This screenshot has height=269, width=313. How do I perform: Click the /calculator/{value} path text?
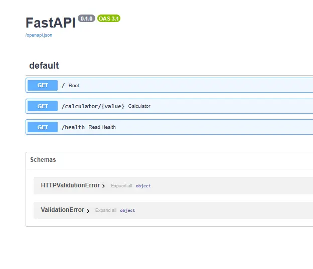[93, 106]
